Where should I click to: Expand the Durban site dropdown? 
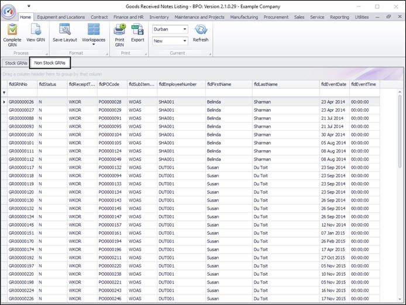184,29
